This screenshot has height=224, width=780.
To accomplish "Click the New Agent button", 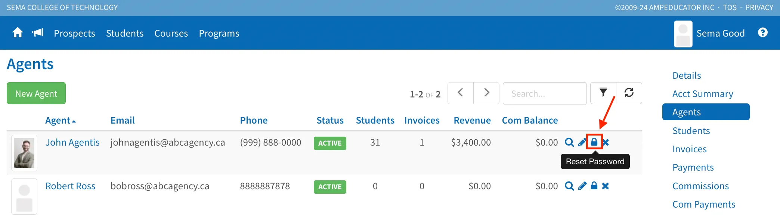I will click(36, 93).
